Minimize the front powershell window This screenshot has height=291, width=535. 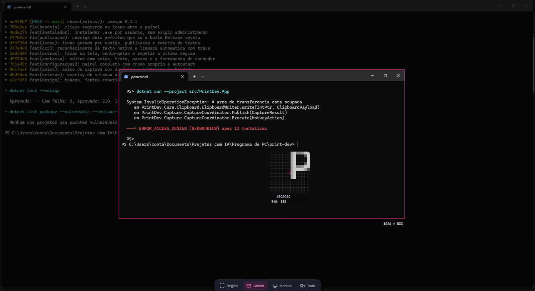[x=372, y=76]
